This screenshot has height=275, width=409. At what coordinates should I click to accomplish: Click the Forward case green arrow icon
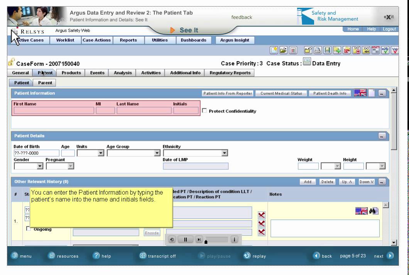[x=337, y=50]
